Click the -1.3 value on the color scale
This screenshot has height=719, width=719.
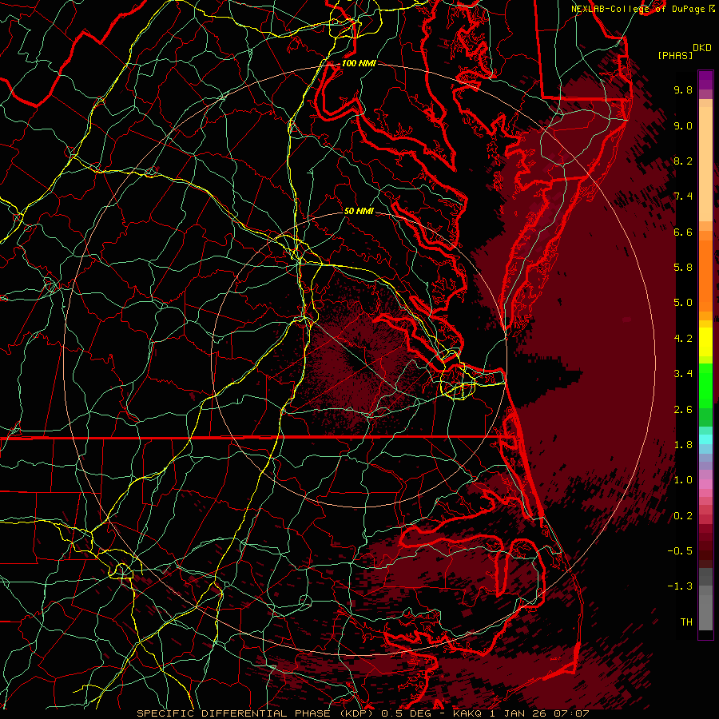[x=680, y=586]
